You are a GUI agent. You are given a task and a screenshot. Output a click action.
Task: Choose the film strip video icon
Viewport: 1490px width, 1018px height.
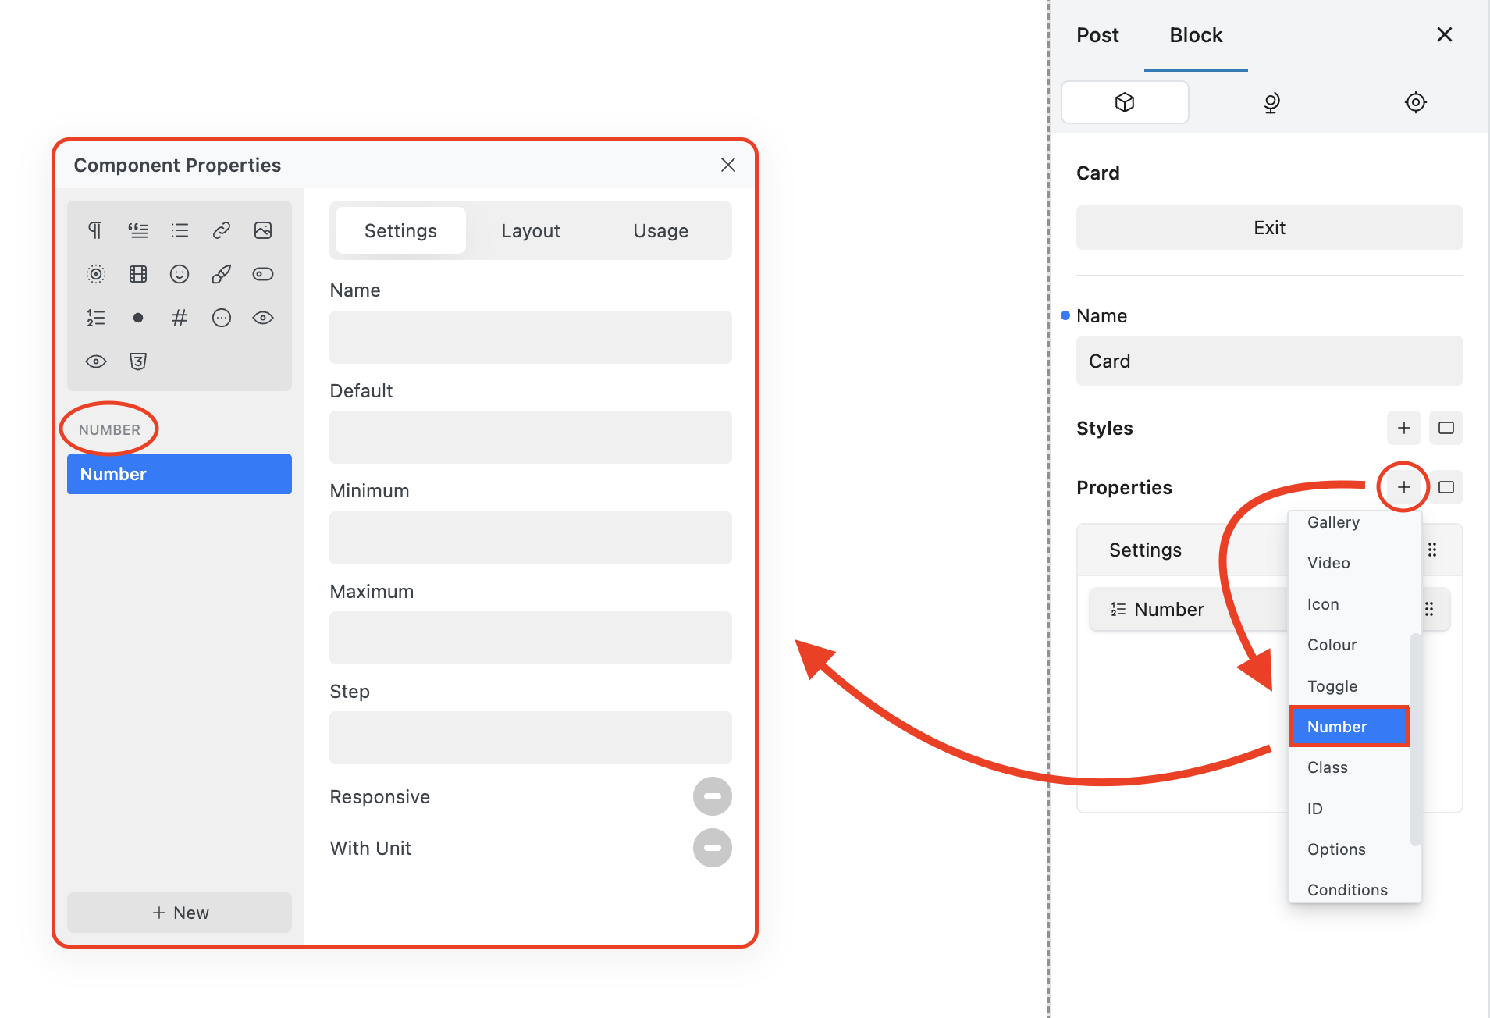coord(138,274)
